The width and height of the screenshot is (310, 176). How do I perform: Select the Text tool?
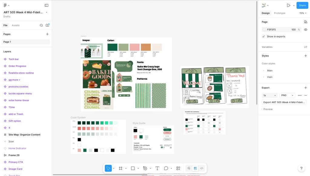[x=157, y=168]
